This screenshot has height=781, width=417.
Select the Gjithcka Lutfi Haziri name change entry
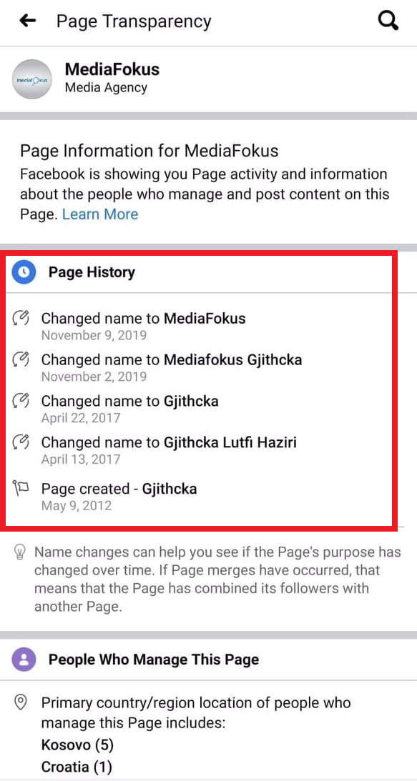point(169,449)
